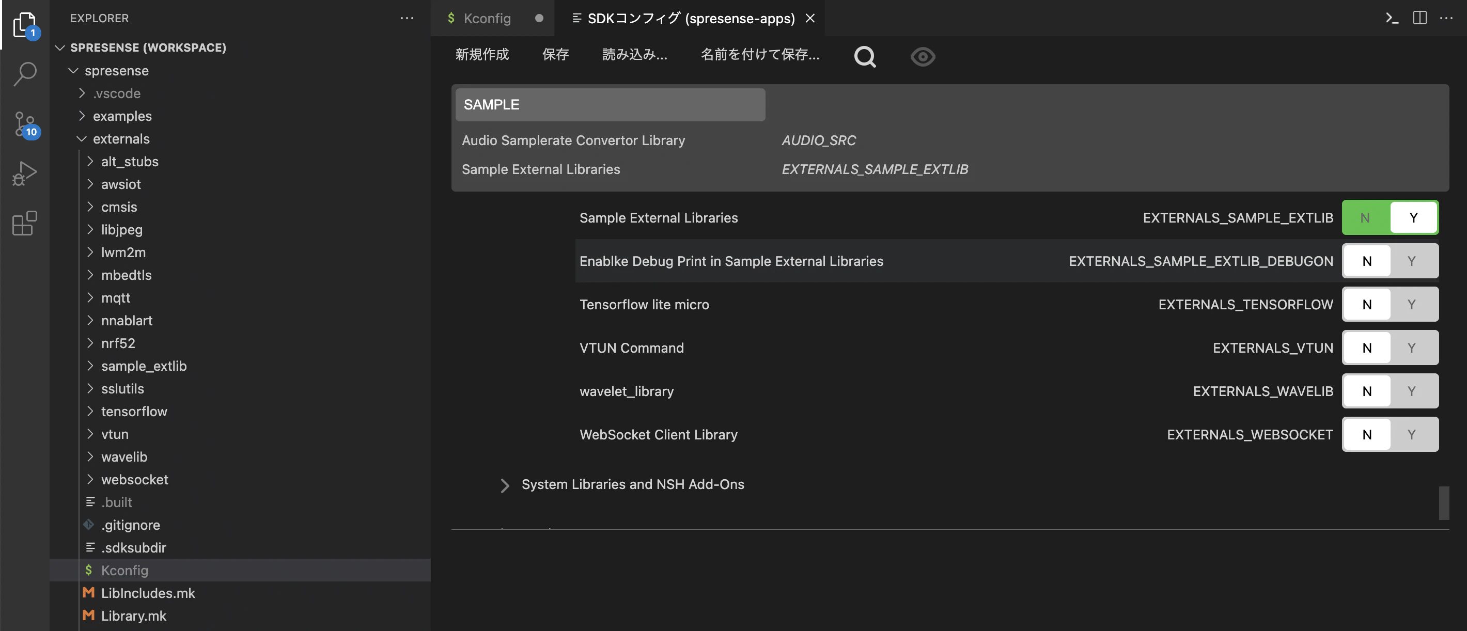Open the Run and Debug view

tap(24, 173)
